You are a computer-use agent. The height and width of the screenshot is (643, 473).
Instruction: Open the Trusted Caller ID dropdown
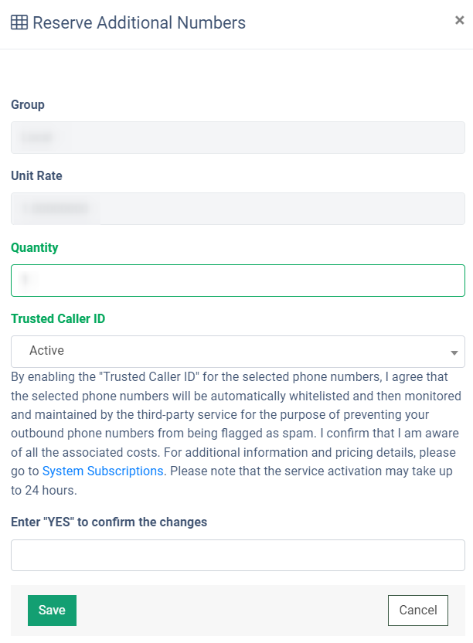point(237,352)
